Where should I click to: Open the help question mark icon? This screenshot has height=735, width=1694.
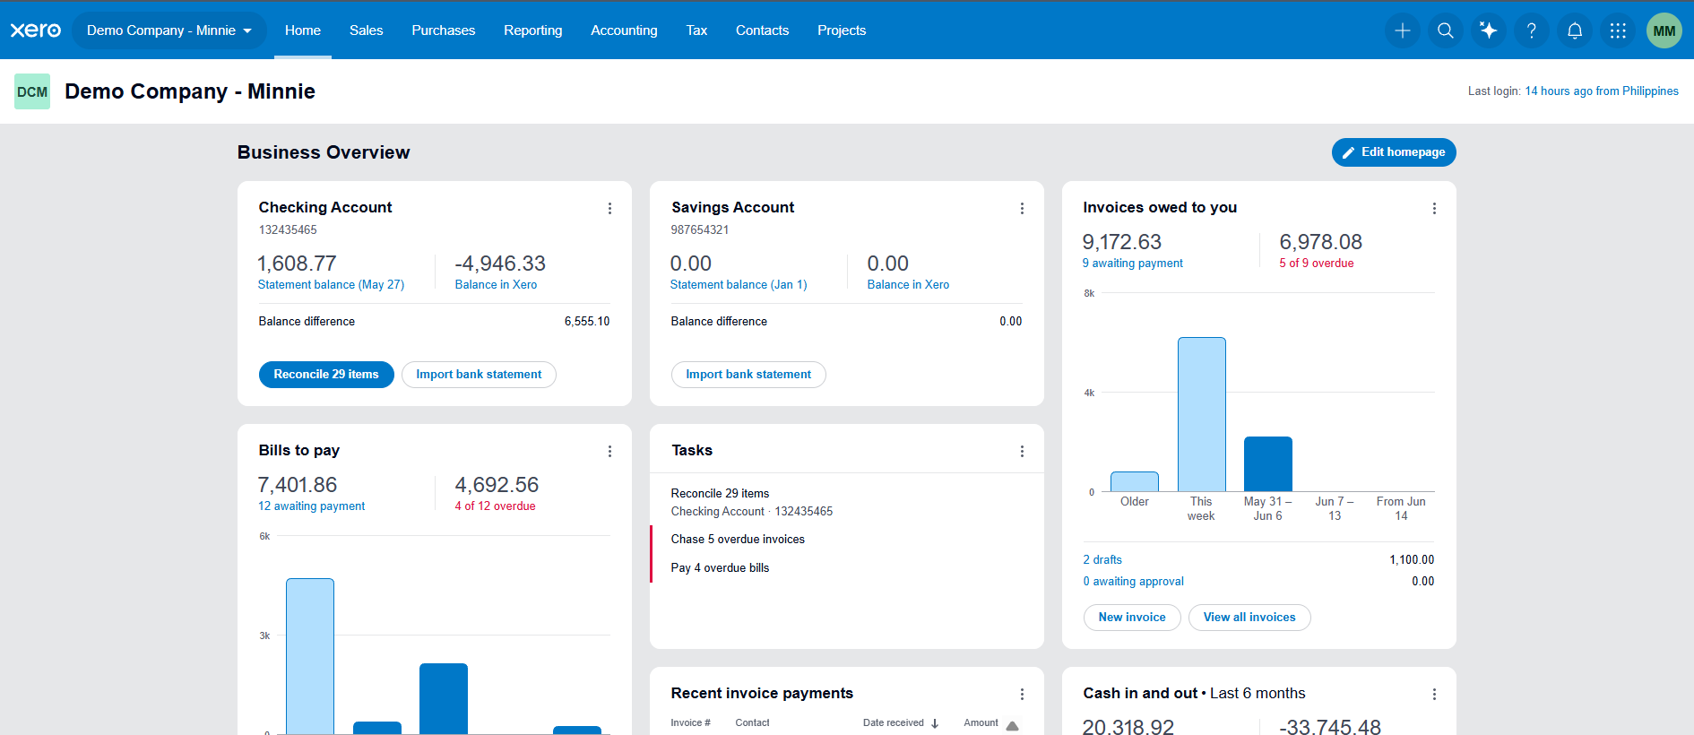coord(1531,30)
